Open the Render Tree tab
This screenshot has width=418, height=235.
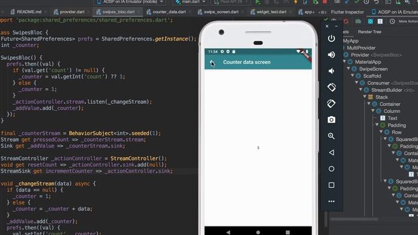click(x=370, y=32)
